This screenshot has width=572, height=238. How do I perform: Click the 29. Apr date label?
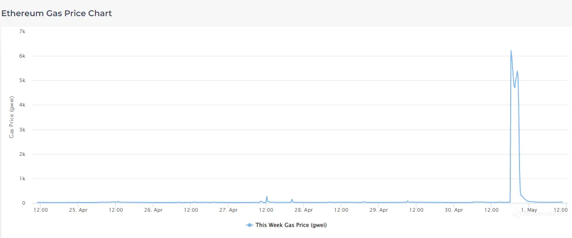point(379,210)
